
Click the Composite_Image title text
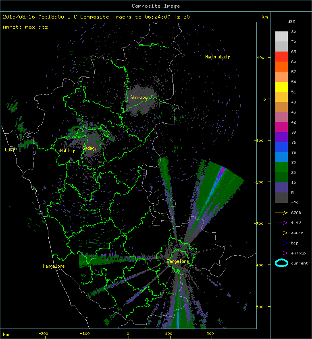tap(156, 6)
